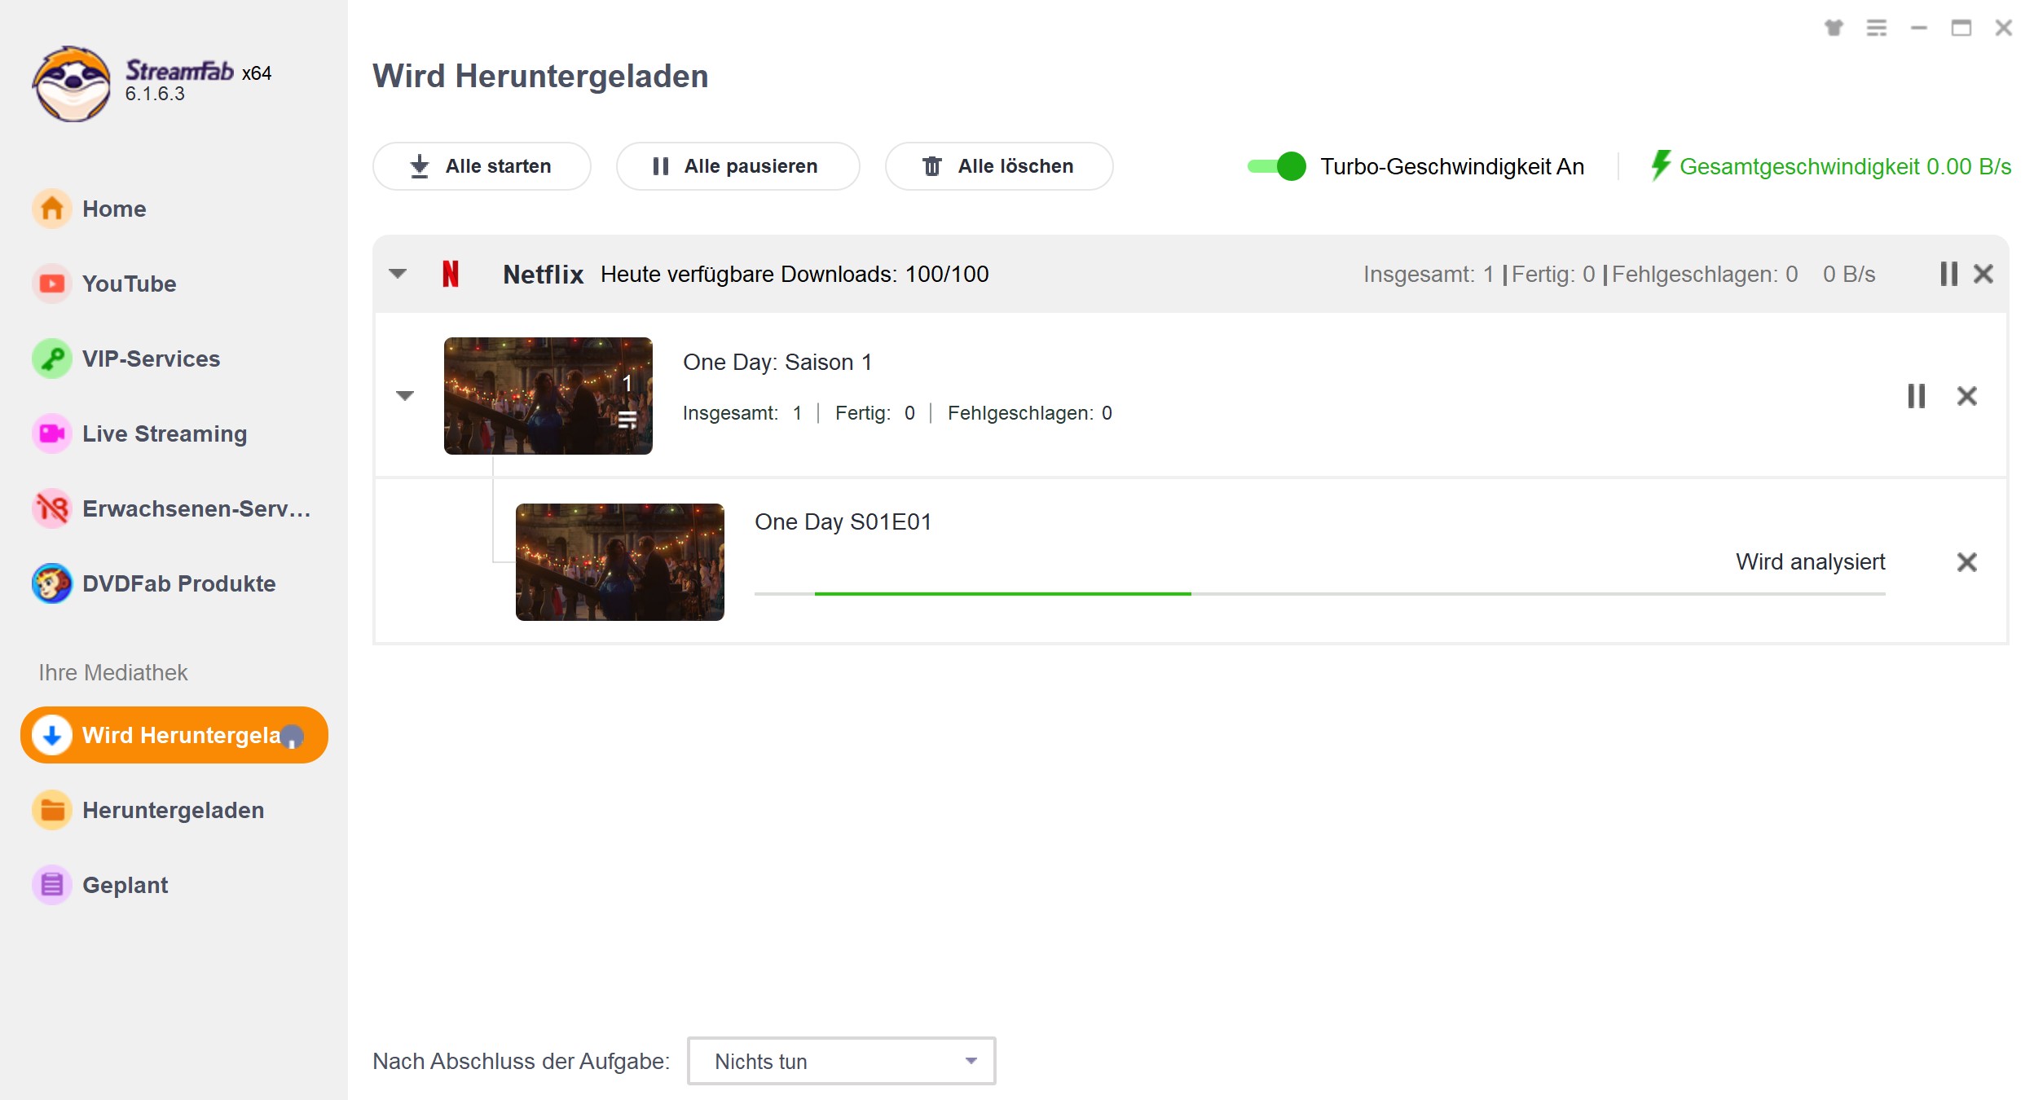This screenshot has height=1100, width=2034.
Task: Pause the One Day Saison 1 download
Action: click(1916, 395)
